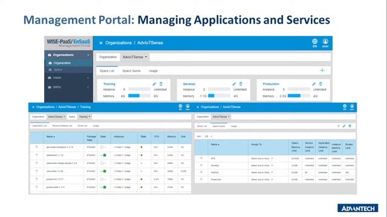Open AdvIoTSense dropdown in Space Quota window
Viewport: 387px width, 217px height.
(x=221, y=116)
